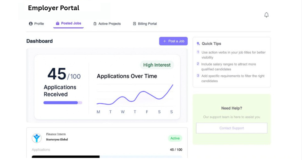
Task: Open the Finance Intern job title
Action: [56, 134]
